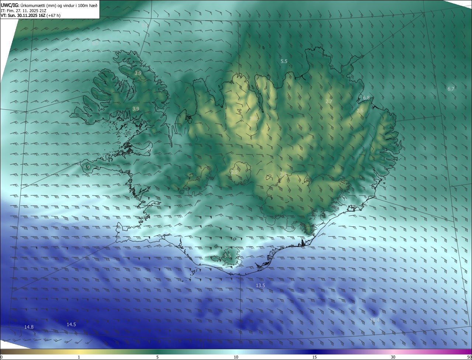Click the 10 tick on the color scale
Image resolution: width=472 pixels, height=360 pixels.
pos(236,357)
